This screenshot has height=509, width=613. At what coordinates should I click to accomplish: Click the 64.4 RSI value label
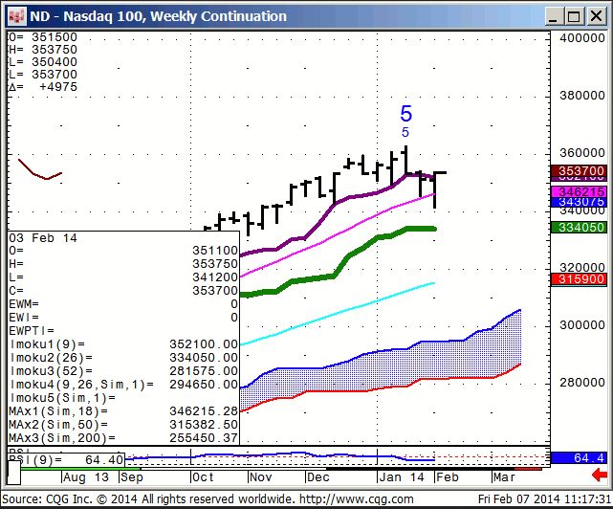click(x=579, y=457)
